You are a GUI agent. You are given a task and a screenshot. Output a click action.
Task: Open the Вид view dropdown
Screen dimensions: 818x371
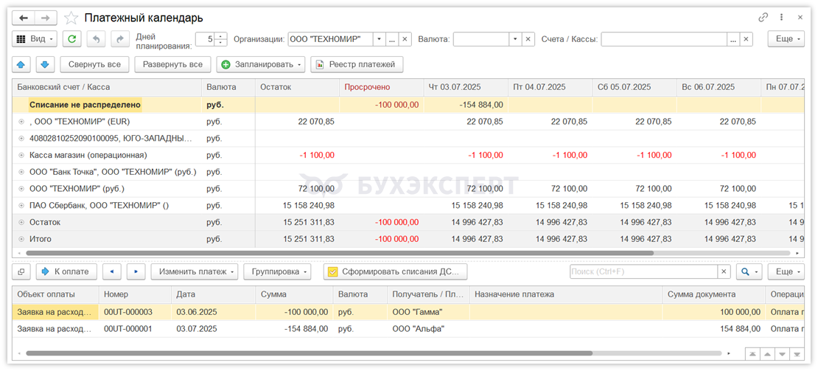(x=34, y=39)
